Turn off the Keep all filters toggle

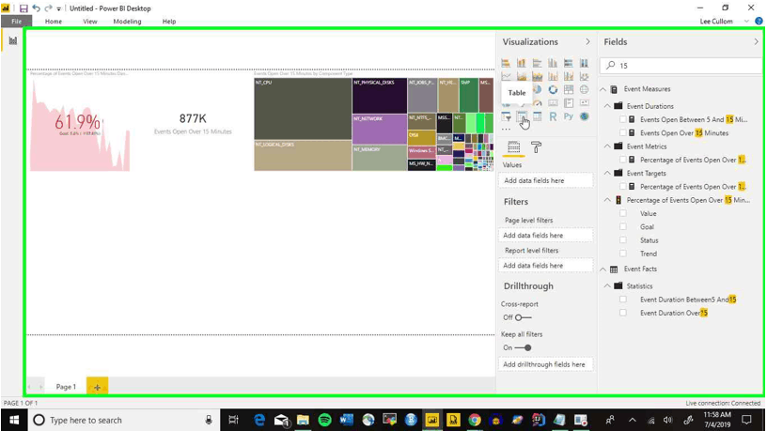click(523, 348)
